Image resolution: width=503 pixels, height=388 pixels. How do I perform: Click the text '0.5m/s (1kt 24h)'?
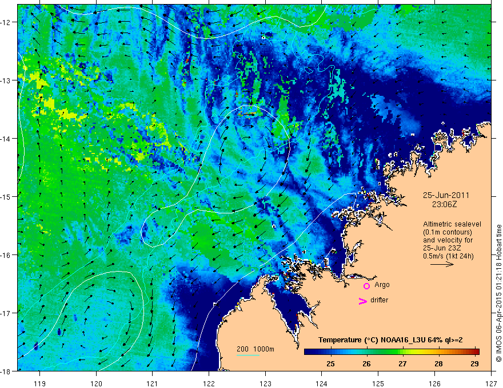click(x=448, y=256)
